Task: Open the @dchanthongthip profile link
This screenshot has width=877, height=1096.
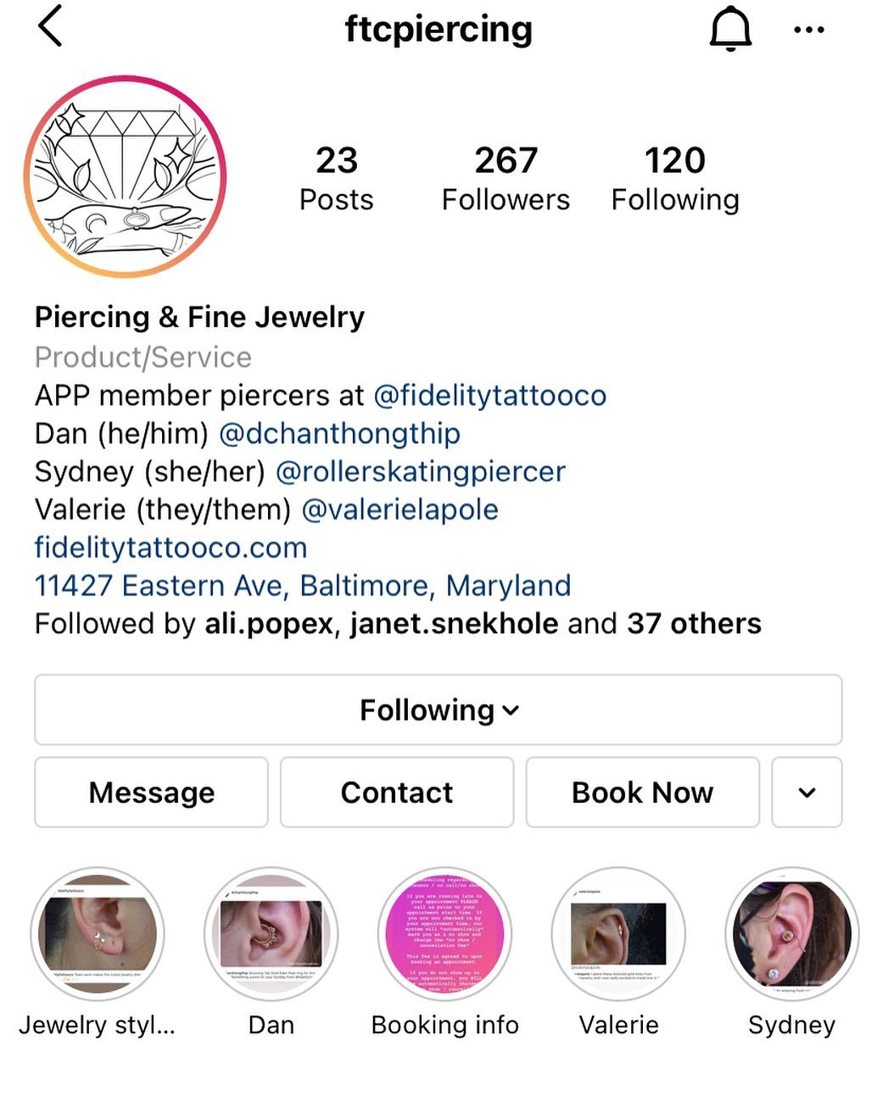Action: (339, 434)
